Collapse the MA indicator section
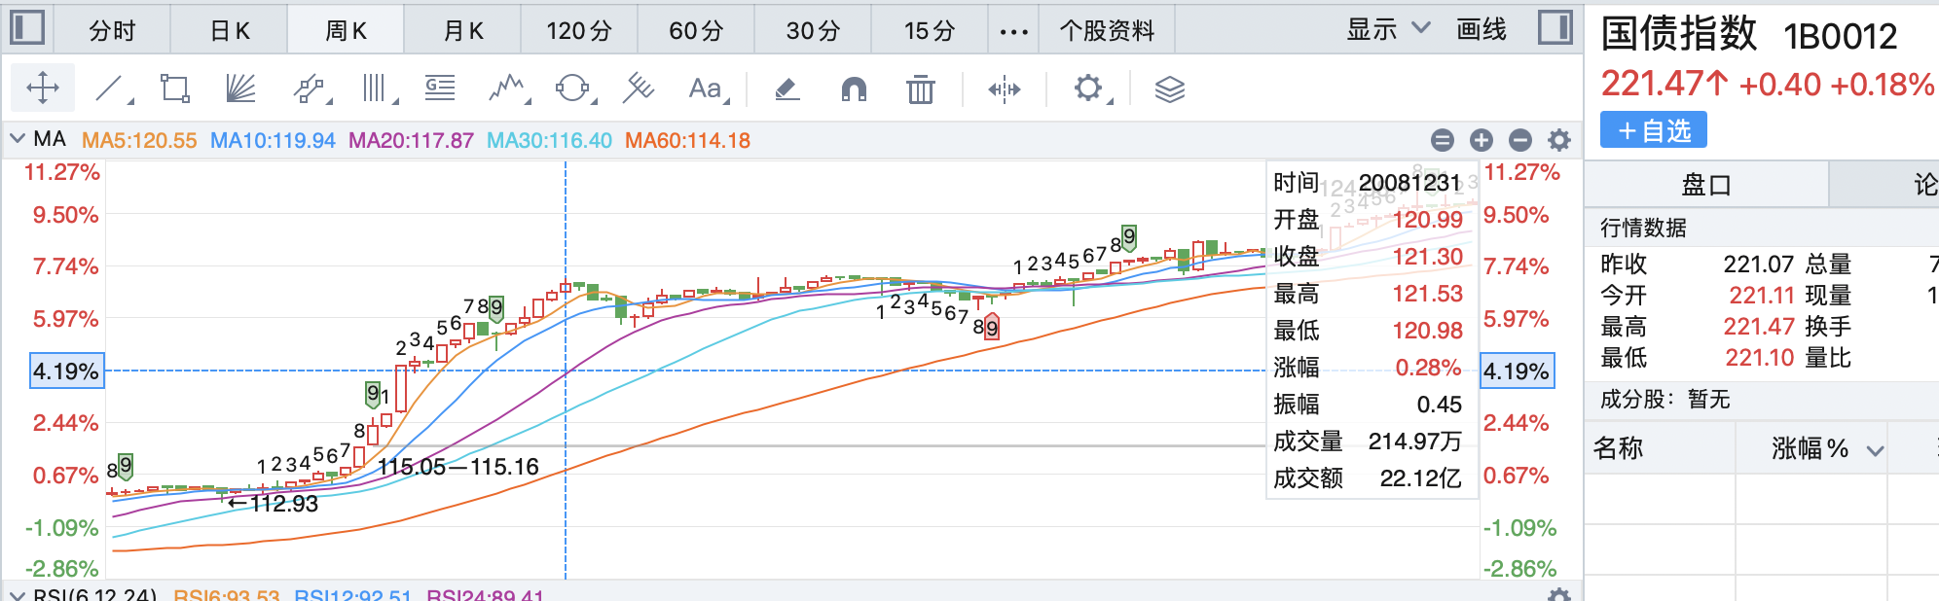 [18, 139]
